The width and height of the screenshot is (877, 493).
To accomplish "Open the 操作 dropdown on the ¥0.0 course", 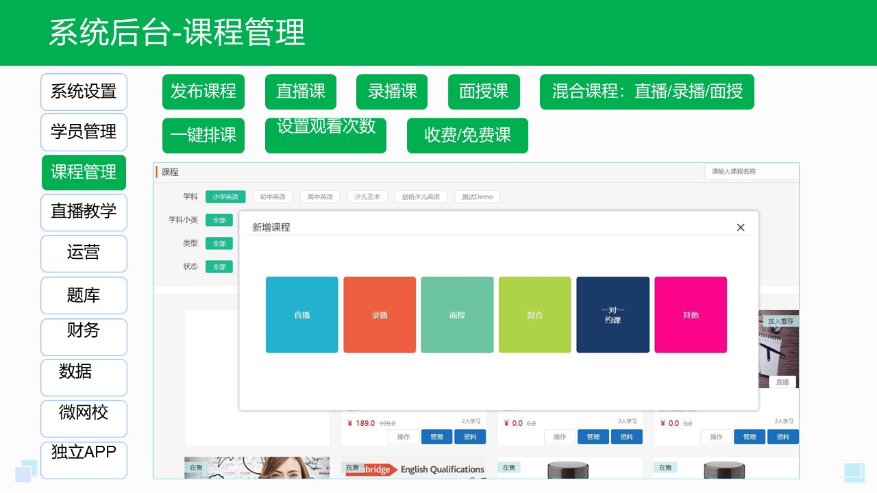I will (x=560, y=436).
